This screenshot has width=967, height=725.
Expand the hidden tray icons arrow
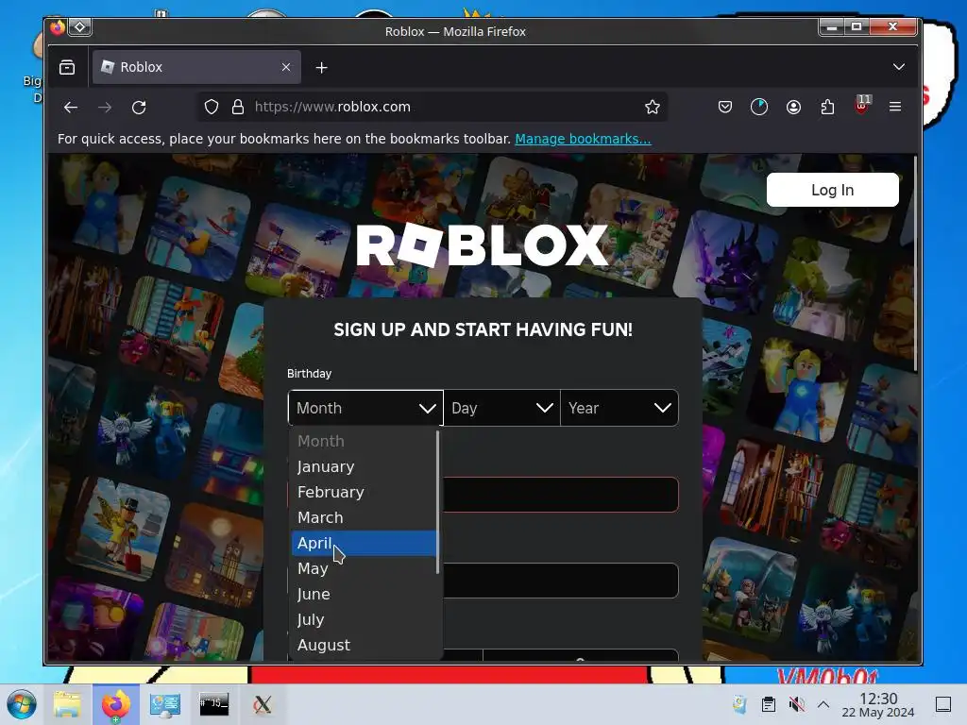pos(823,704)
